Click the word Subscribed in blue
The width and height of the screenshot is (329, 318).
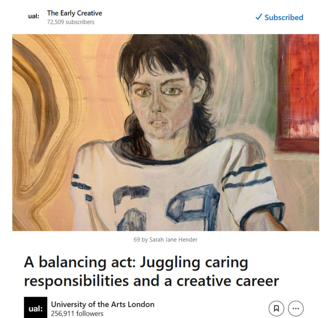284,17
